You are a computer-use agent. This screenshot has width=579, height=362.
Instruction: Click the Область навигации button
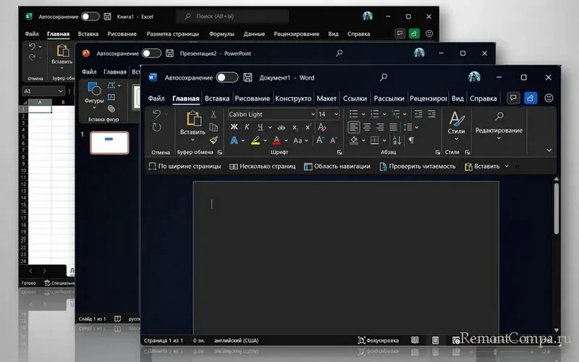(x=337, y=167)
